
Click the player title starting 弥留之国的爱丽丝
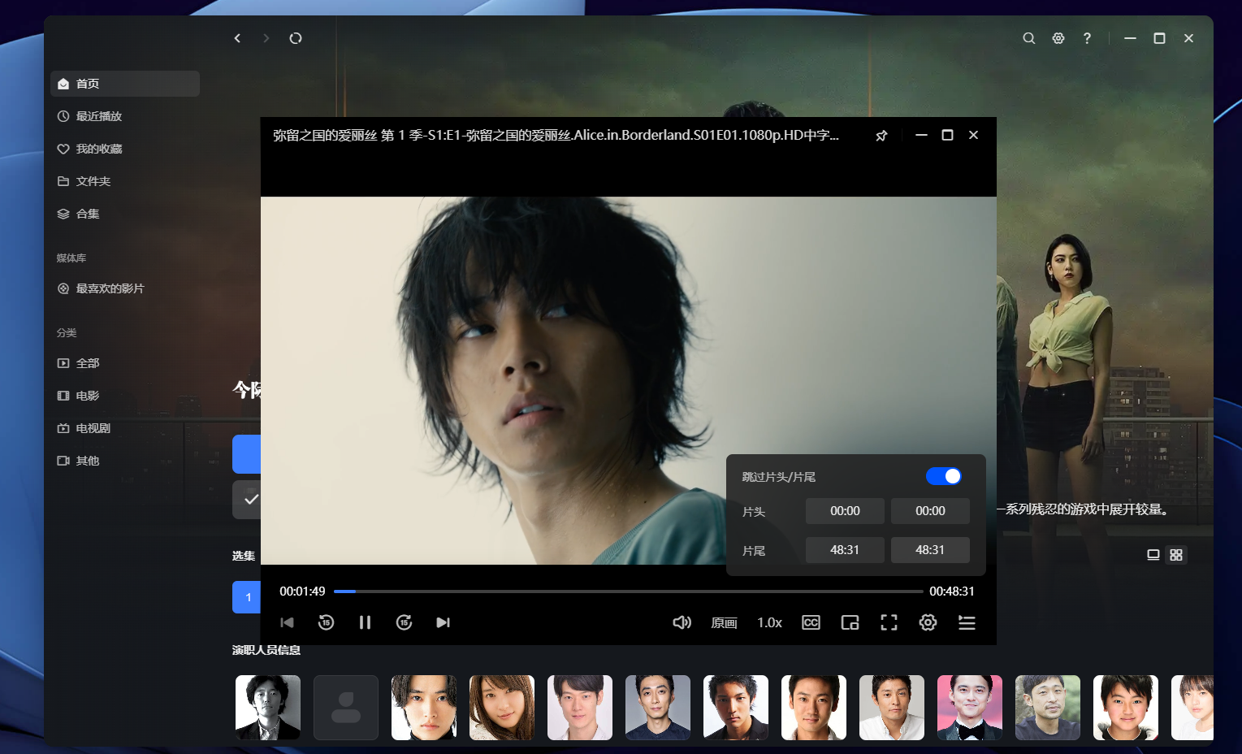click(556, 135)
